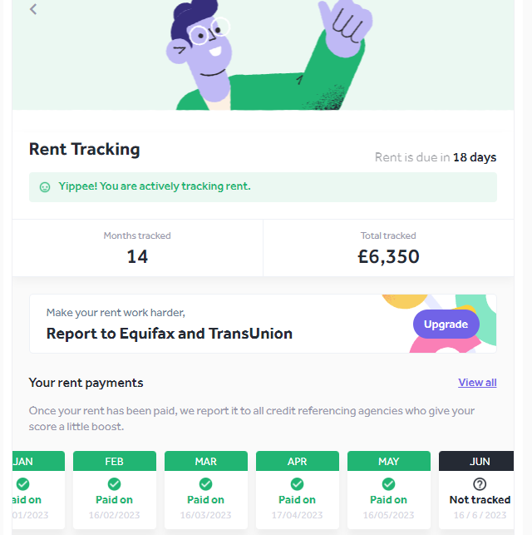Select the FEB month header

pyautogui.click(x=115, y=461)
